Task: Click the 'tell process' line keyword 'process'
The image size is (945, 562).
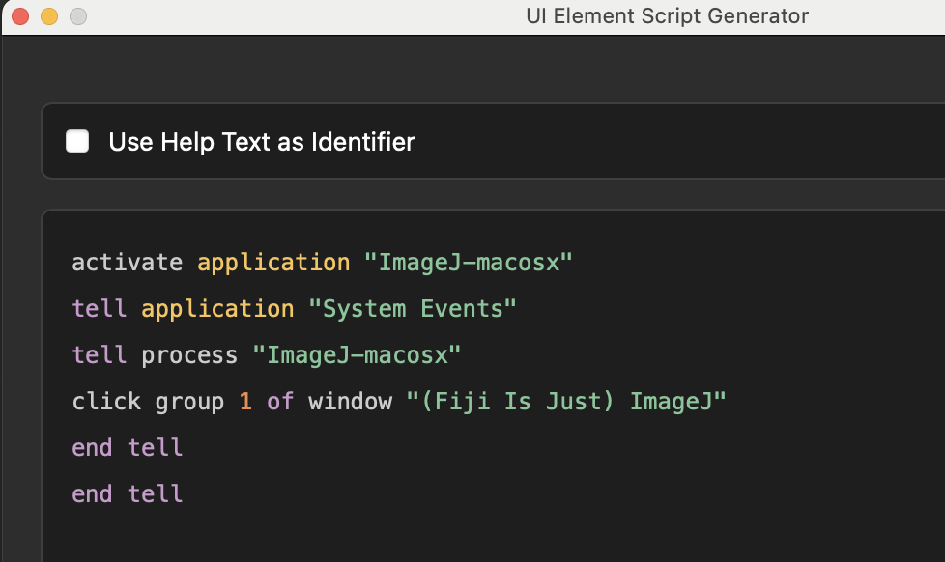Action: [x=189, y=355]
